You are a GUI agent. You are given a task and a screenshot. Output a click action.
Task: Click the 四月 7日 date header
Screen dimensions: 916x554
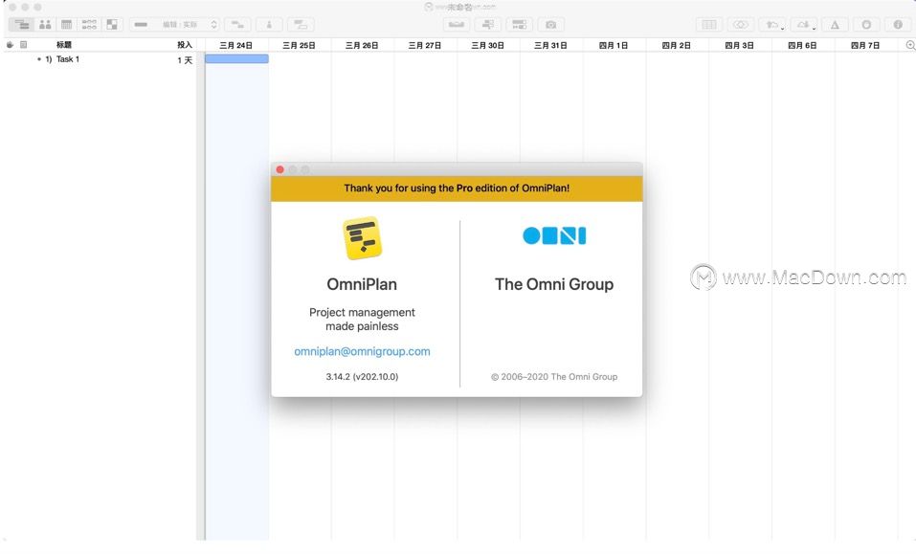click(x=865, y=46)
